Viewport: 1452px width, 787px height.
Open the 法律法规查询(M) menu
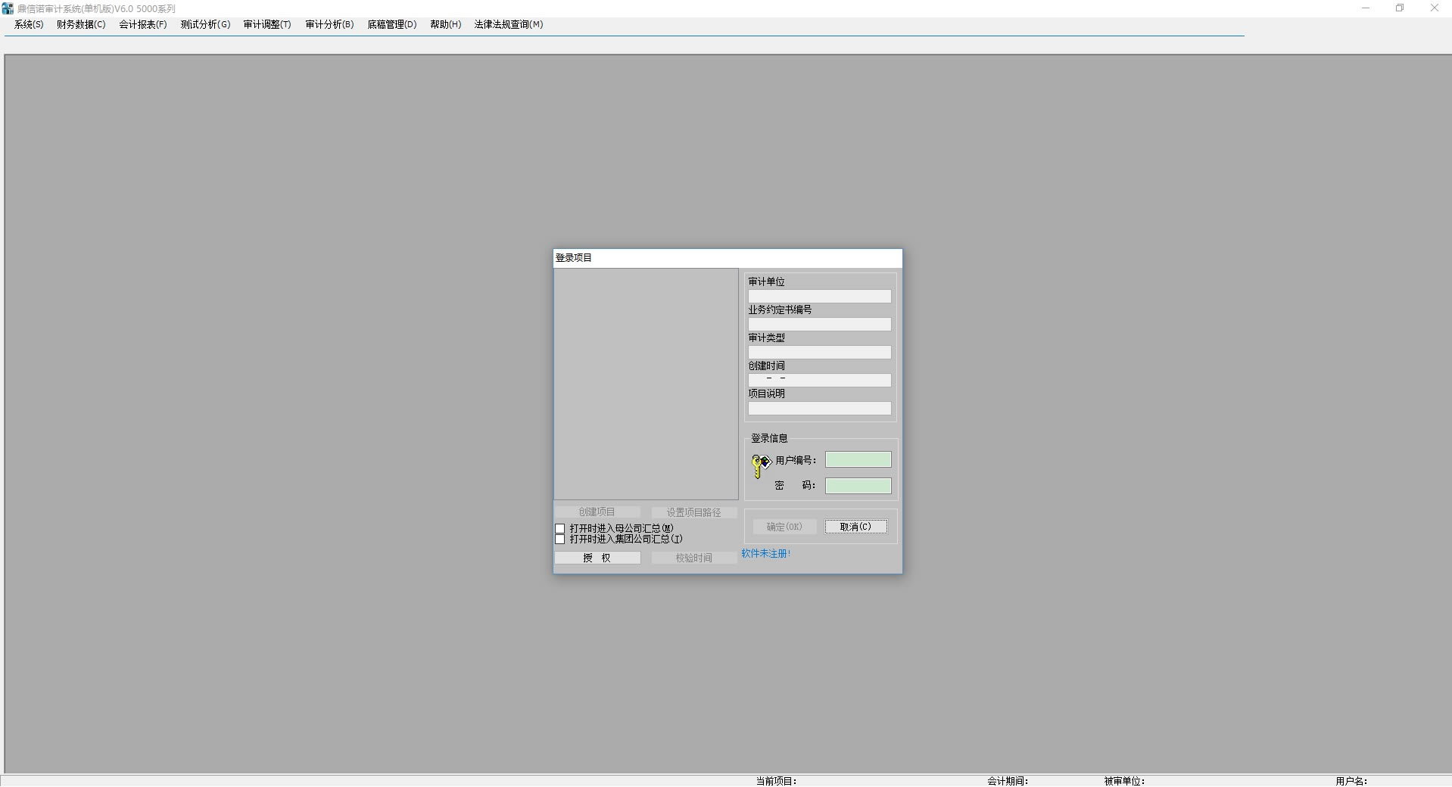click(x=509, y=24)
